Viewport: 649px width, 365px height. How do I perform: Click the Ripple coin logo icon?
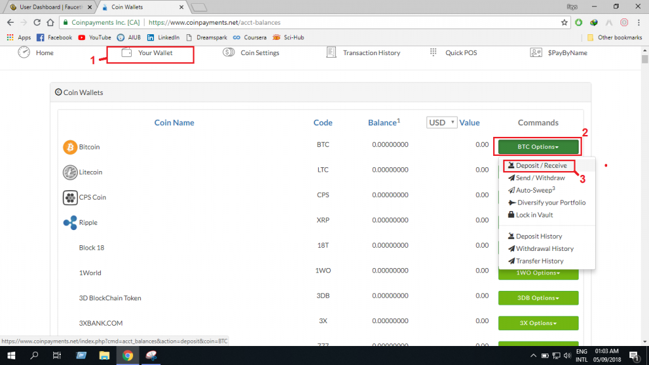click(x=70, y=223)
